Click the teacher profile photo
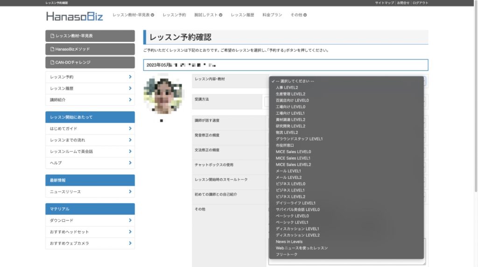Viewport: 478px width, 267px height. (x=162, y=95)
